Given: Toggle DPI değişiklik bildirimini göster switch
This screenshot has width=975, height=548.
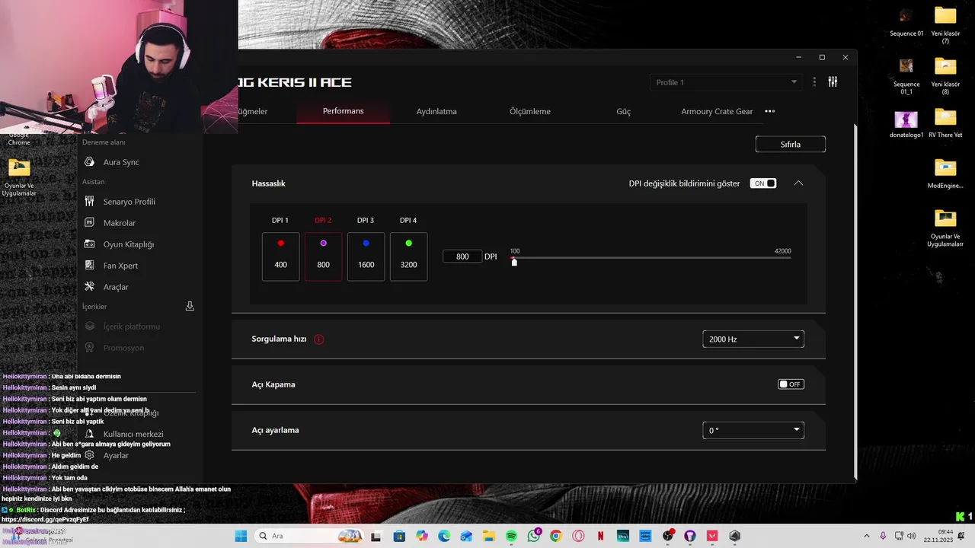Looking at the screenshot, I should (763, 183).
